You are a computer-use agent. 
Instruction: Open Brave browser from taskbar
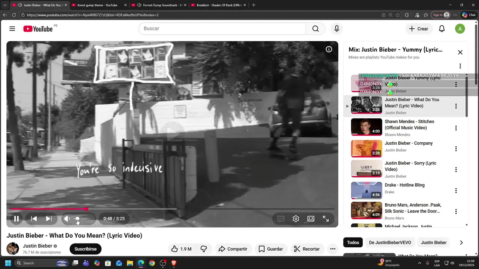click(x=174, y=263)
